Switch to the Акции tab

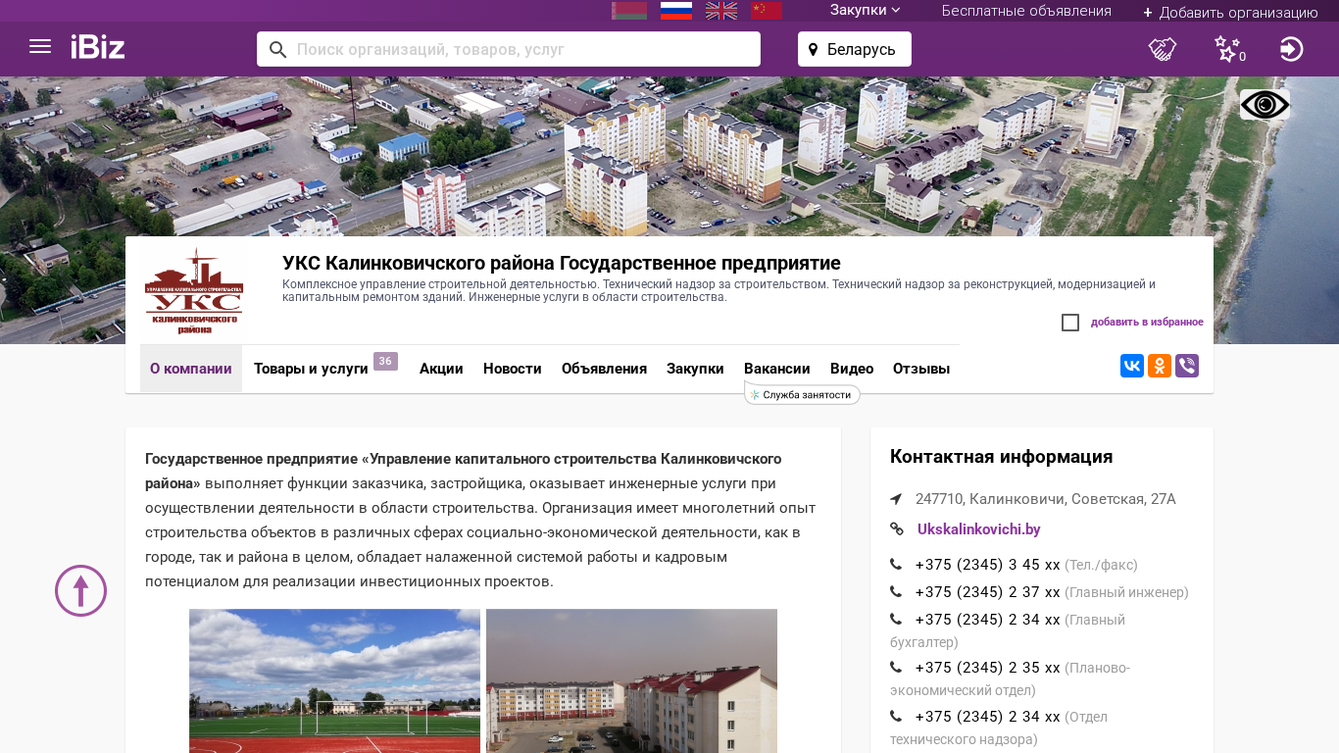coord(441,369)
